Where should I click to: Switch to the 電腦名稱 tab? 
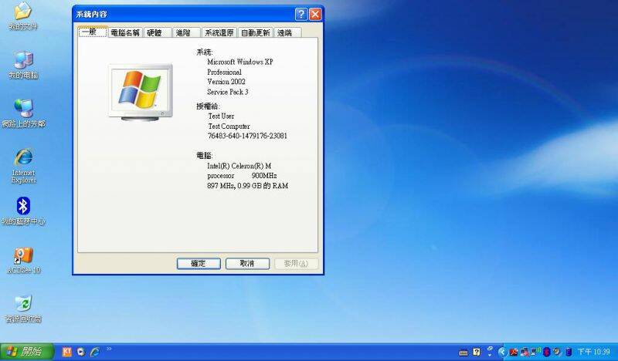tap(125, 32)
